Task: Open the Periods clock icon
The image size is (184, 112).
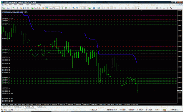Action: click(x=94, y=8)
